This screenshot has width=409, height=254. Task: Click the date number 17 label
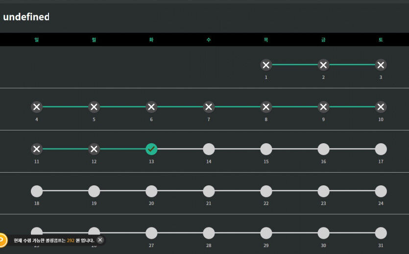coord(381,162)
